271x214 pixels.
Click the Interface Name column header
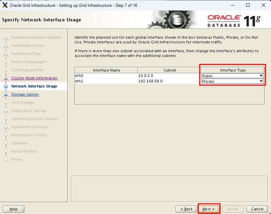[x=106, y=70]
